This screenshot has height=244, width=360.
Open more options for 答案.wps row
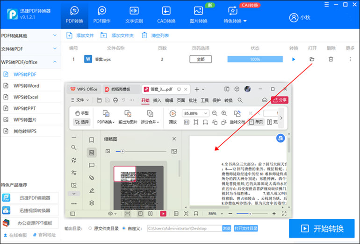click(350, 59)
